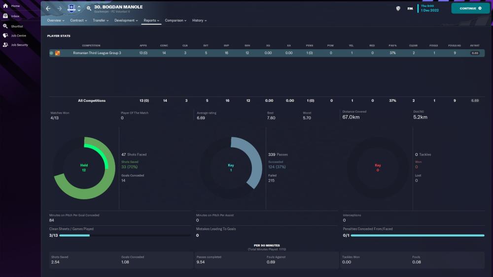This screenshot has height=277, width=493.
Task: Open the Comparison tab
Action: (176, 21)
